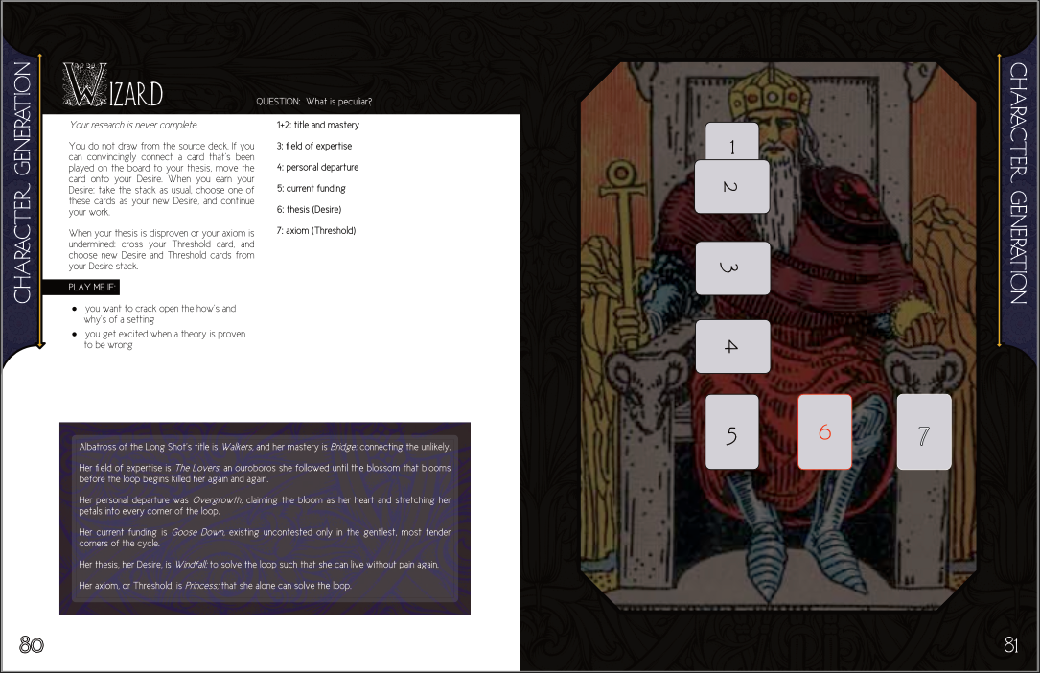This screenshot has width=1040, height=673.
Task: Click the left 'Character Generation' side tab
Action: pyautogui.click(x=22, y=182)
